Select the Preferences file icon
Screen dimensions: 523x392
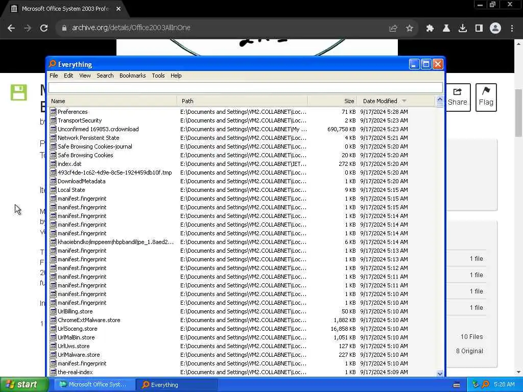click(53, 112)
